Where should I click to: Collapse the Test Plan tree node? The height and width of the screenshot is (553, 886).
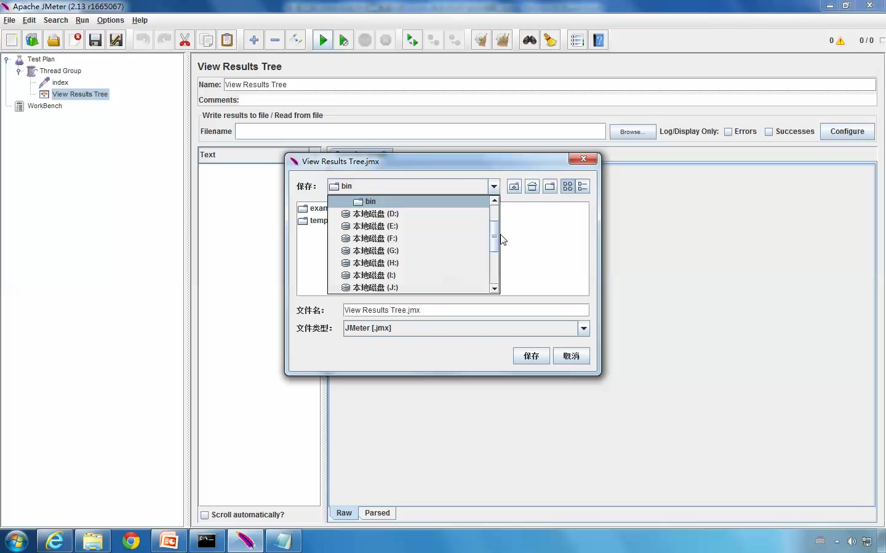(x=7, y=60)
